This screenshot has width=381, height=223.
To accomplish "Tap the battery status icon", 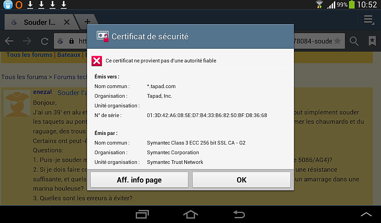I will pos(352,4).
